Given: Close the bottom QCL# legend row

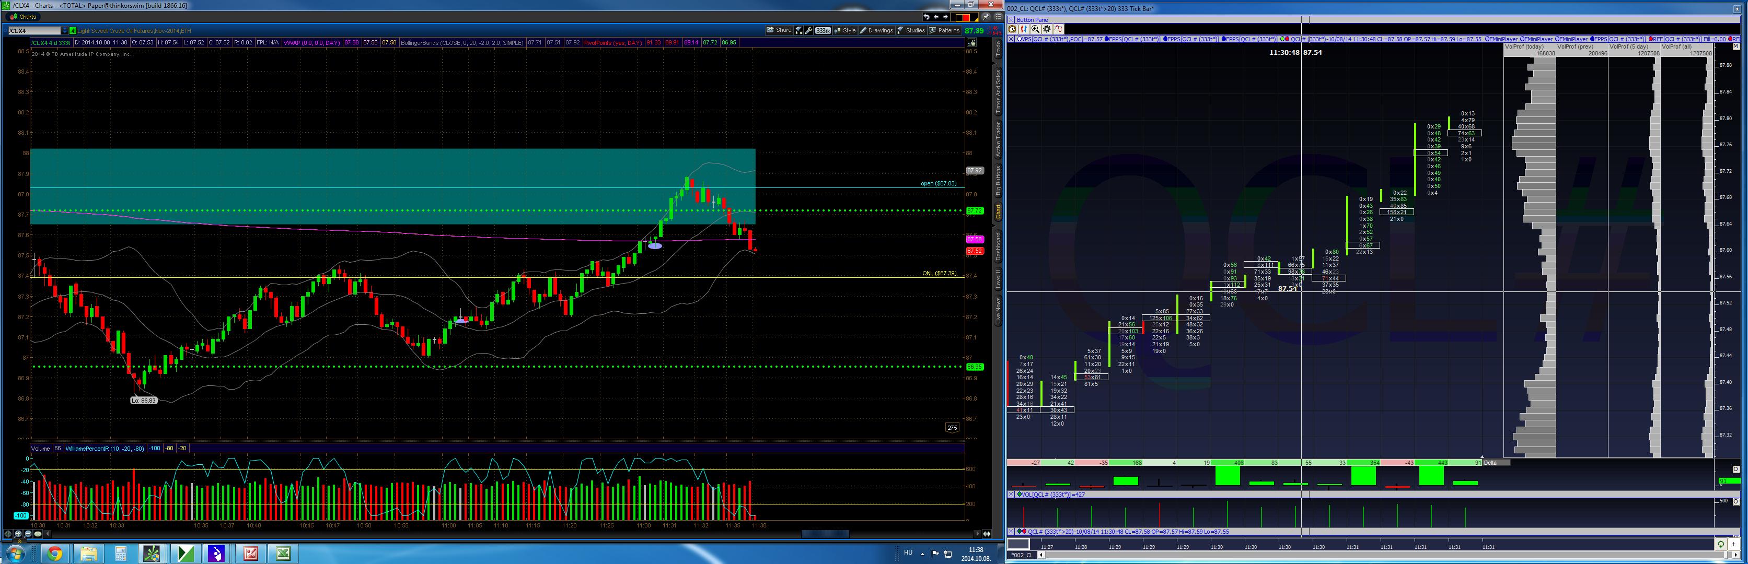Looking at the screenshot, I should point(1011,532).
